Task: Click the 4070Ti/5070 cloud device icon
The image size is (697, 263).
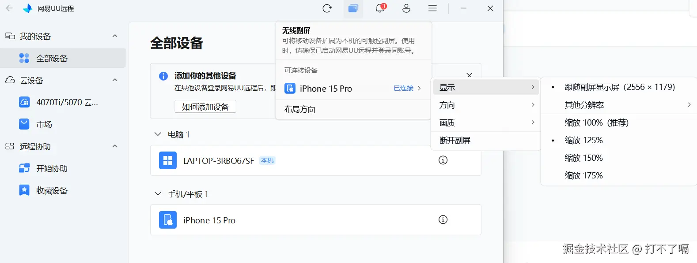Action: [24, 102]
